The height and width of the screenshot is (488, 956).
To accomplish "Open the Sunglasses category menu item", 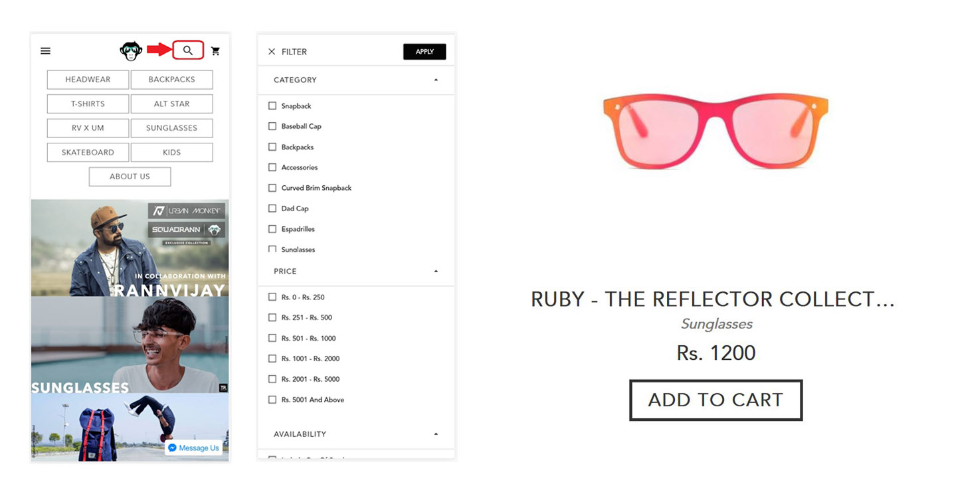I will (171, 128).
